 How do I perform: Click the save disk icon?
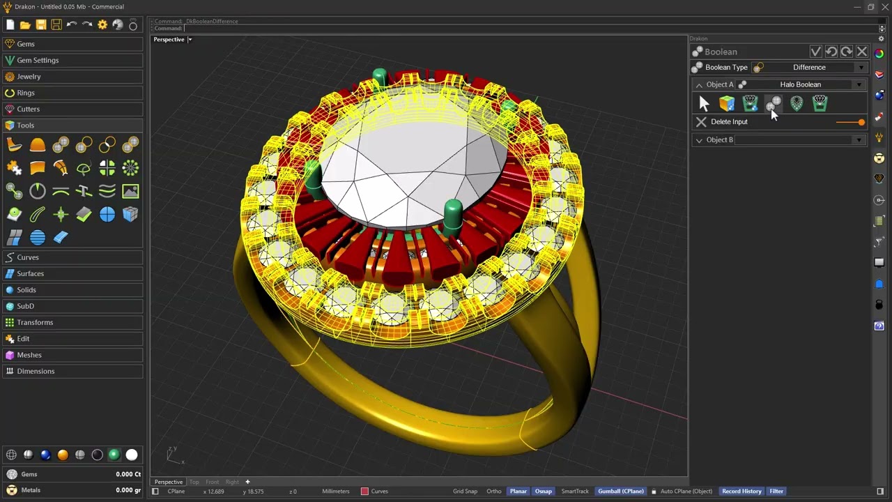point(41,24)
